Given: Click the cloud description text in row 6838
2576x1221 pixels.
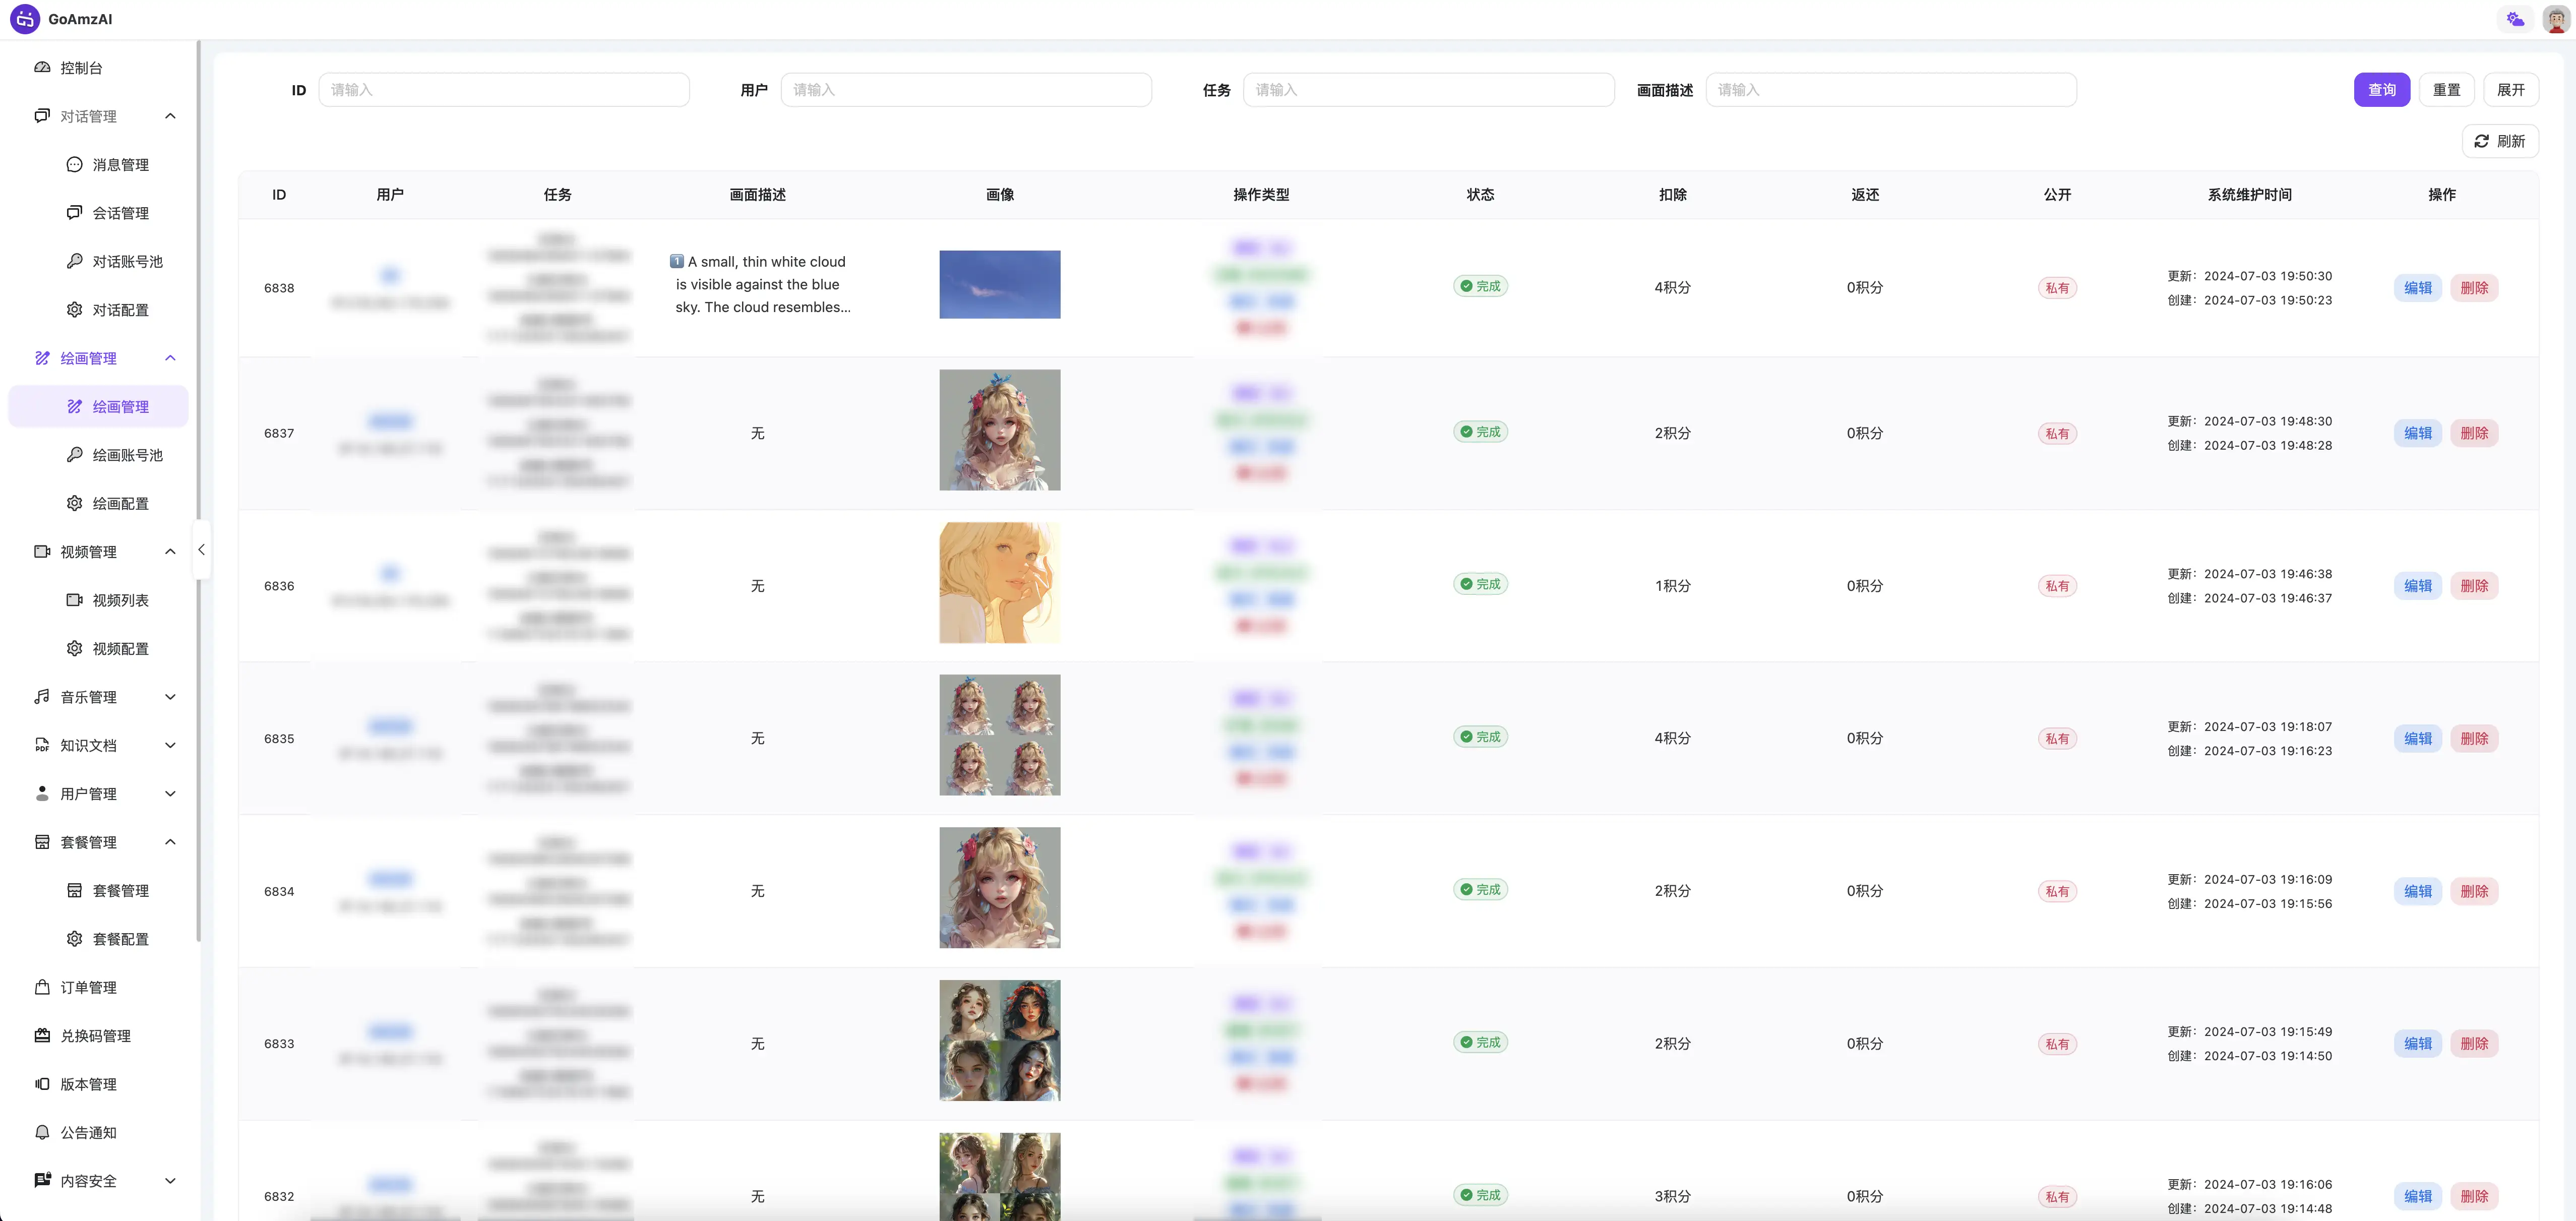Looking at the screenshot, I should (x=759, y=285).
